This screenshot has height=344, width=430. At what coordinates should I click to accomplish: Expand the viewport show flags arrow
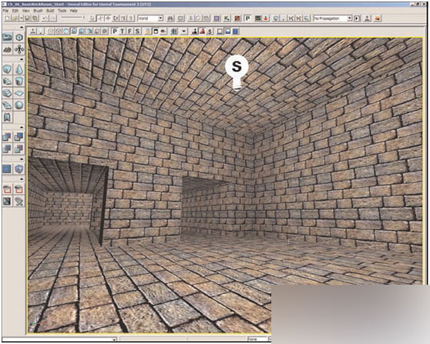click(x=183, y=32)
